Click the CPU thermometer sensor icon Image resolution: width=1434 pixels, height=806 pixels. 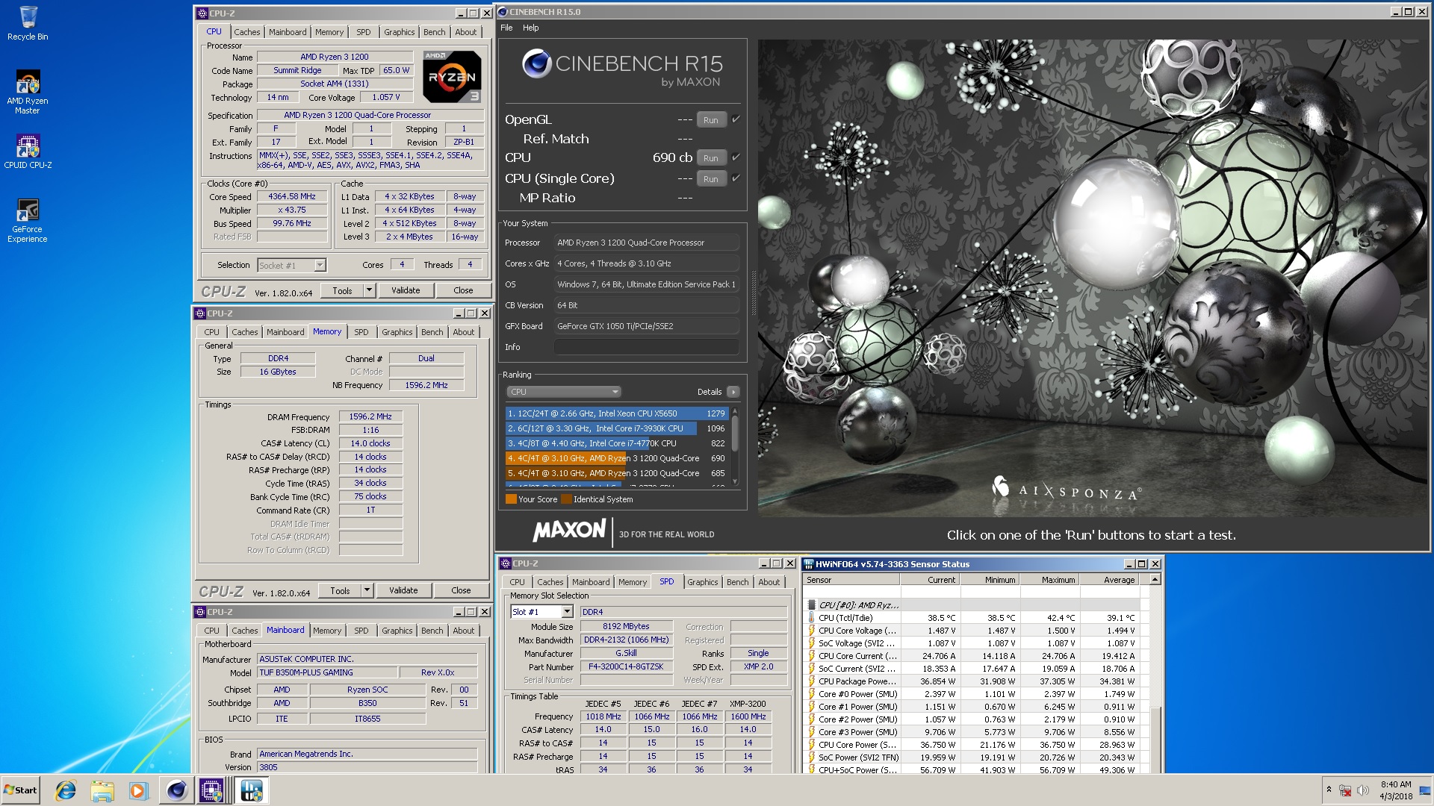(811, 618)
